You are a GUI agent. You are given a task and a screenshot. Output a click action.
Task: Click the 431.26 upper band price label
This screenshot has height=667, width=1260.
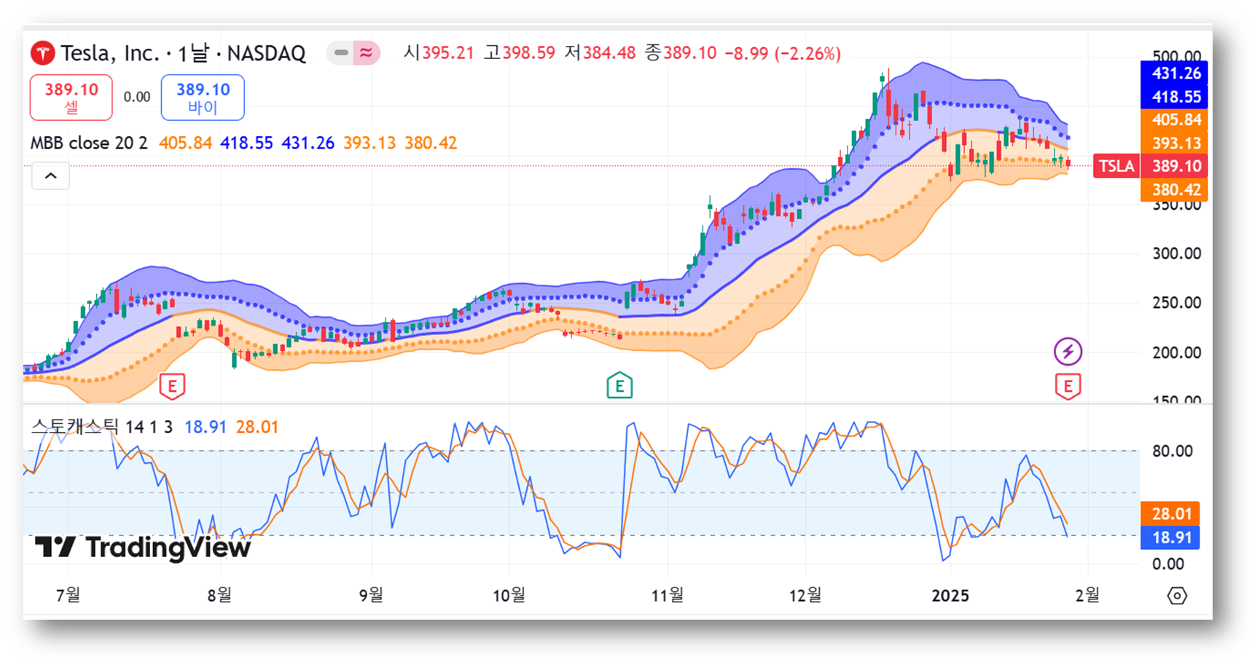coord(1175,74)
